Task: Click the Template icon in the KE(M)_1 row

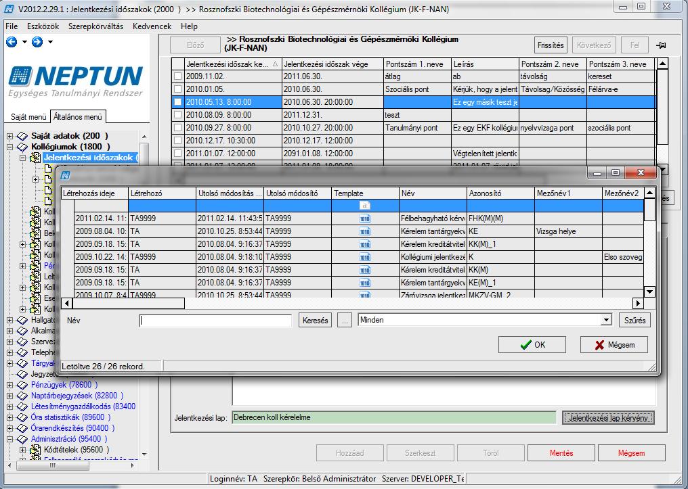Action: (365, 283)
